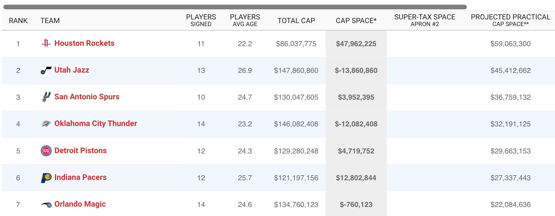Open the Utah Jazz team page
The width and height of the screenshot is (555, 216).
(72, 70)
